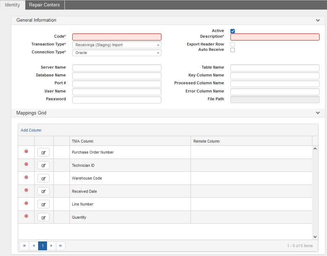Edit the Warehouse Code mapping row
The height and width of the screenshot is (256, 327).
pyautogui.click(x=43, y=178)
